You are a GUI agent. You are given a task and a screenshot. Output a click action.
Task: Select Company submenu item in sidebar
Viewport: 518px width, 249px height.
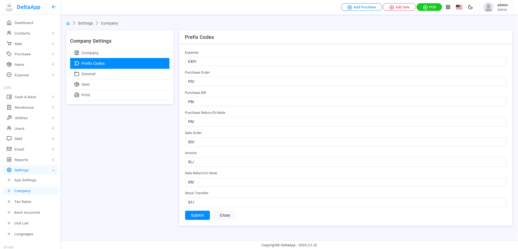30,191
